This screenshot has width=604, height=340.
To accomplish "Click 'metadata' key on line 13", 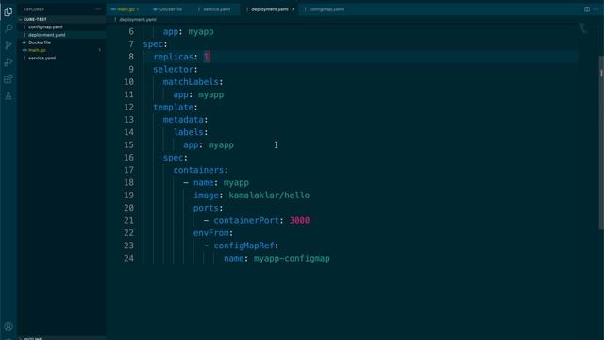I will [183, 120].
